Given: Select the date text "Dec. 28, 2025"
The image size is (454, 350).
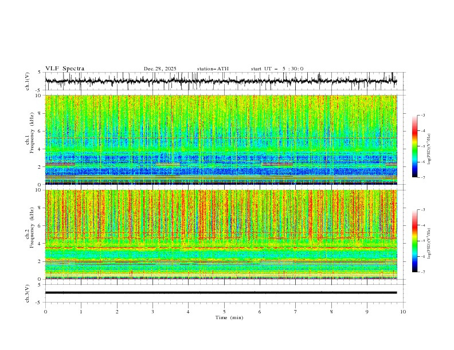Looking at the screenshot, I should coord(160,69).
